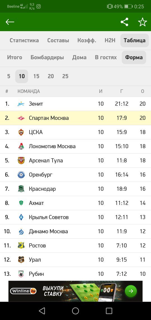Tap the back arrow icon

coord(10,22)
